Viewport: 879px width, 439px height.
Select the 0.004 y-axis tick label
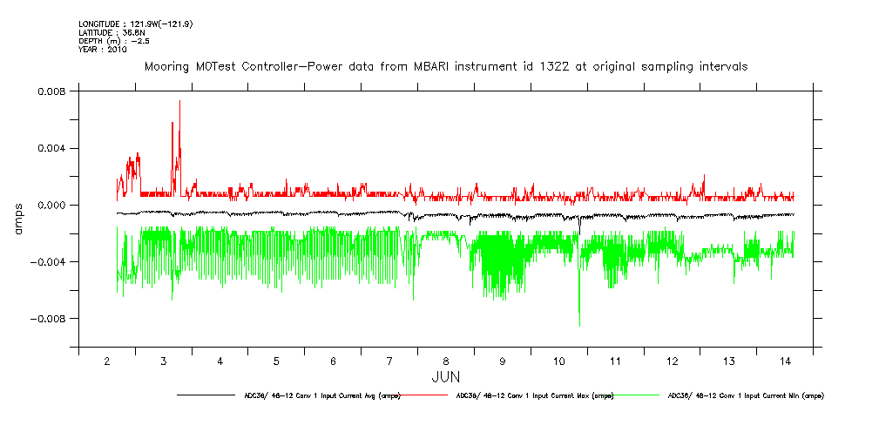tap(51, 148)
